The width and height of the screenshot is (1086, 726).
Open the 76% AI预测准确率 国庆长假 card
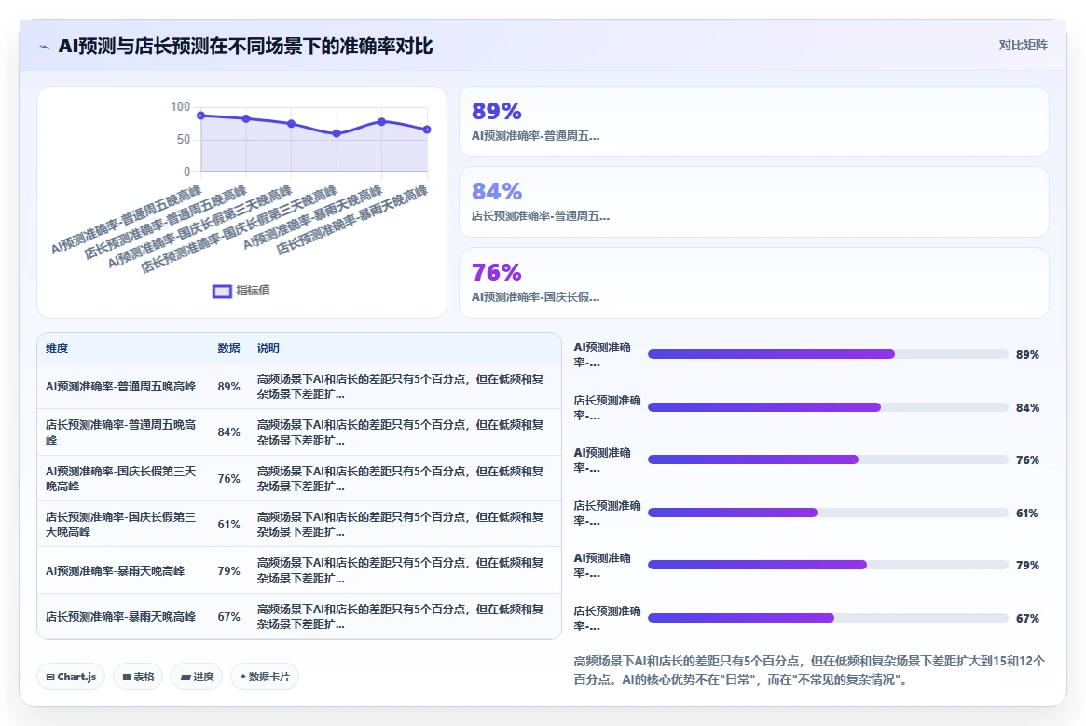[753, 282]
